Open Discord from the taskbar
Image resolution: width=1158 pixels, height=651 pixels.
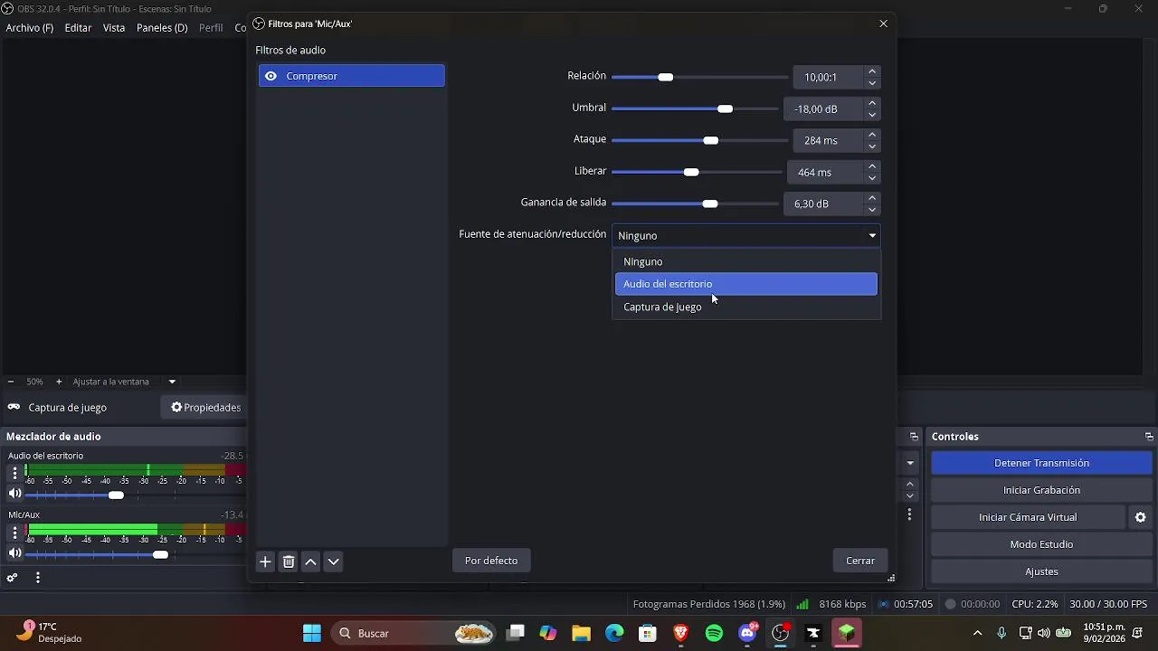point(747,633)
